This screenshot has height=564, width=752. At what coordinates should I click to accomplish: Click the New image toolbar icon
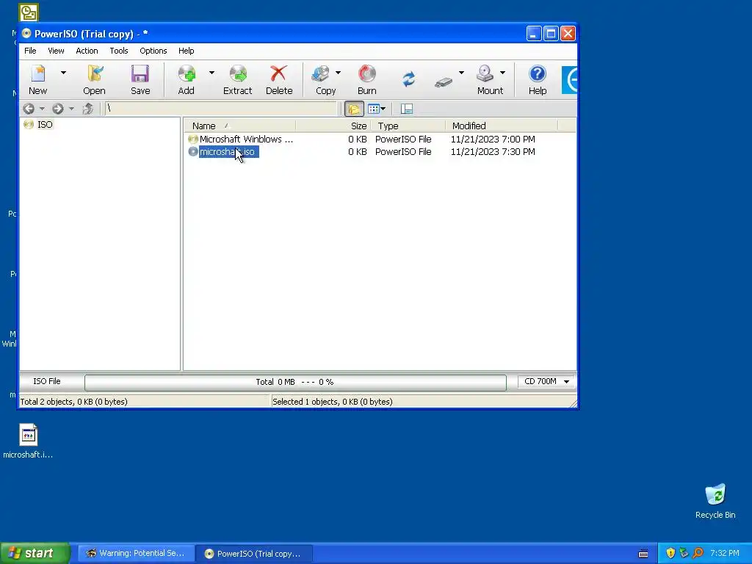(x=38, y=74)
